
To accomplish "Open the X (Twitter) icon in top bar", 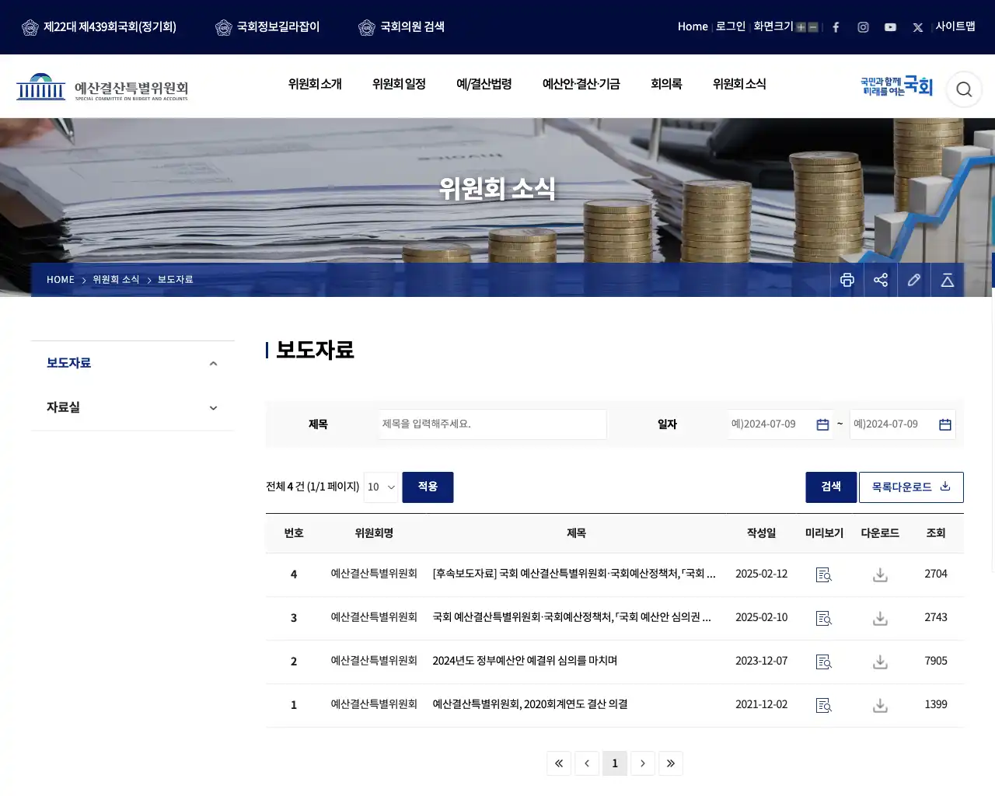I will pyautogui.click(x=918, y=27).
